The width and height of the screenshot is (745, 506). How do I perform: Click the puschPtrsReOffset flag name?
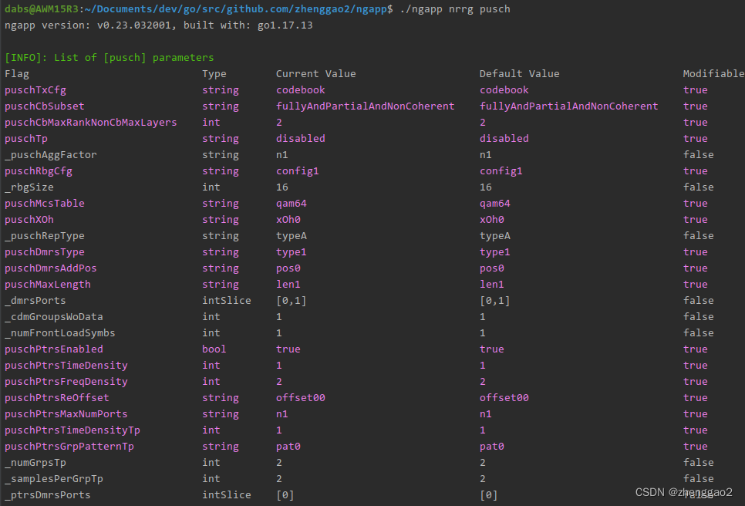pos(56,398)
